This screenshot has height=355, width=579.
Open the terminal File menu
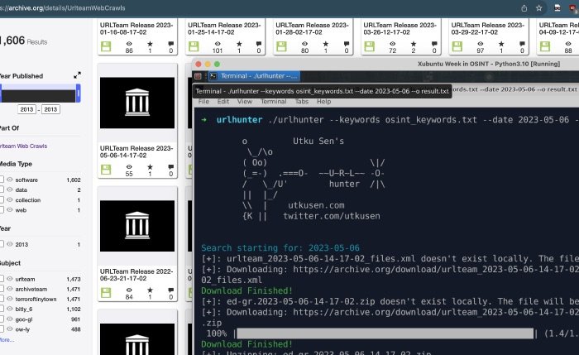pyautogui.click(x=203, y=102)
